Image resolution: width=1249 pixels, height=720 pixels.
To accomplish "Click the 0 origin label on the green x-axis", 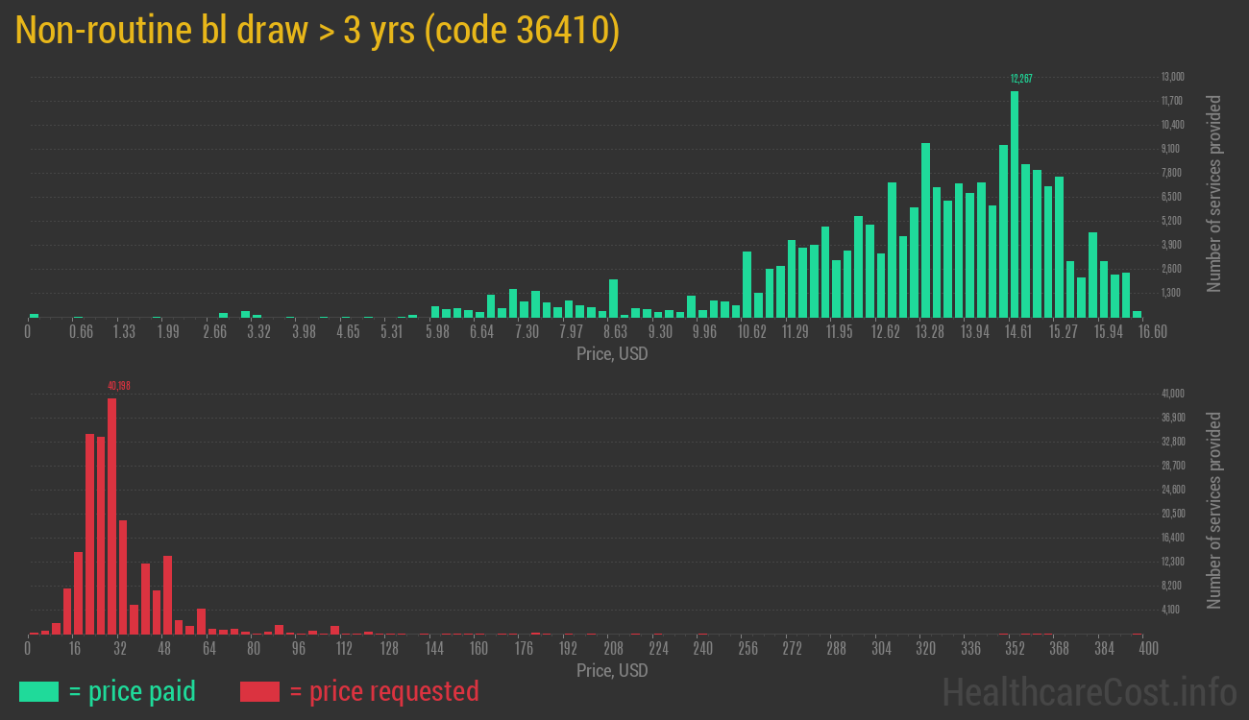I will [x=28, y=332].
